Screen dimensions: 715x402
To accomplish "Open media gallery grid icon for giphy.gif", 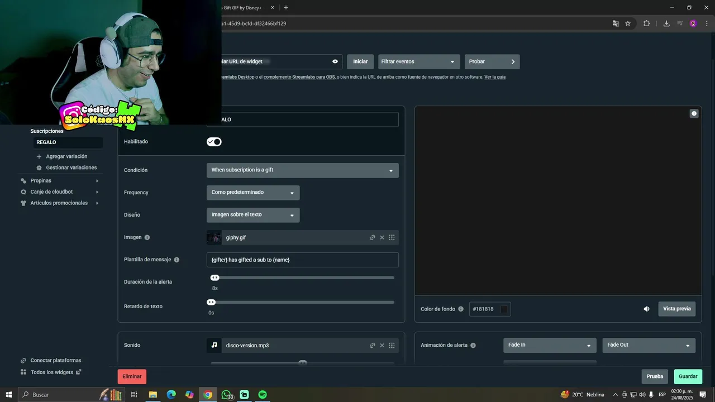I will (392, 237).
